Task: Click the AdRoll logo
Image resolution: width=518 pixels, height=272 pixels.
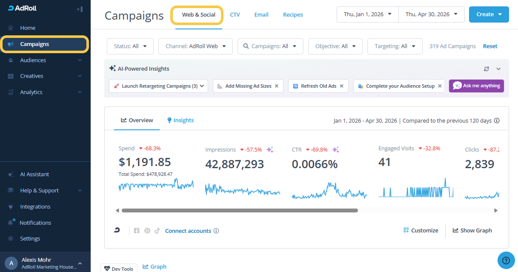Action: [22, 9]
